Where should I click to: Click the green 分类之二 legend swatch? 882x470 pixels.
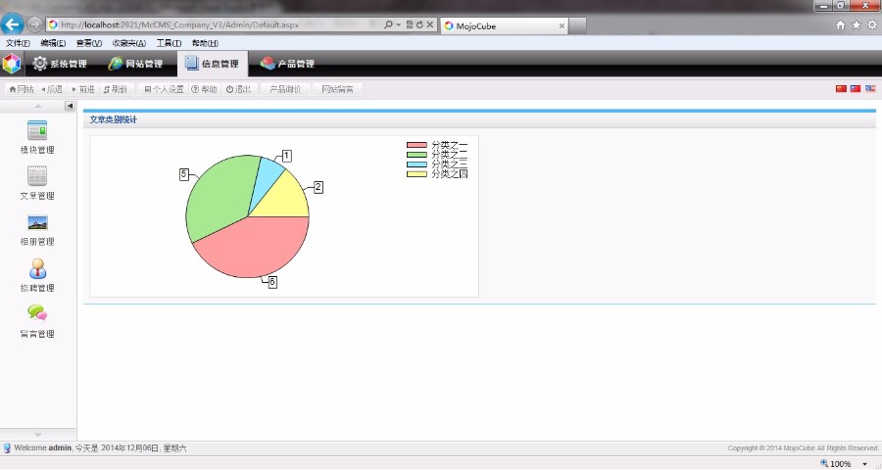tap(416, 155)
